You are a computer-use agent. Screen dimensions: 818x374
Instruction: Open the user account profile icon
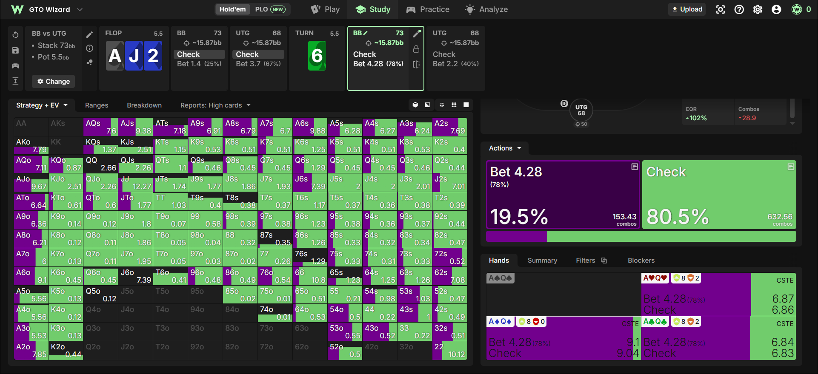776,9
